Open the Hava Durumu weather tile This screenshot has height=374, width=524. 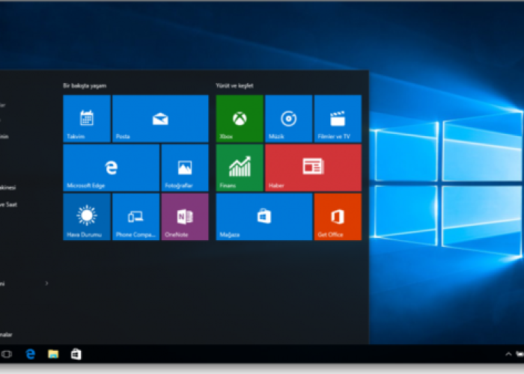pyautogui.click(x=87, y=217)
